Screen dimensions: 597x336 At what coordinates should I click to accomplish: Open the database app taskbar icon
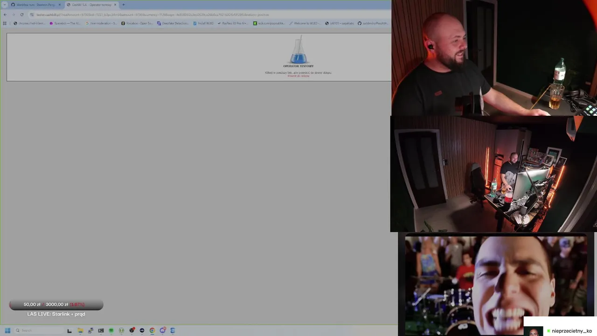click(173, 330)
